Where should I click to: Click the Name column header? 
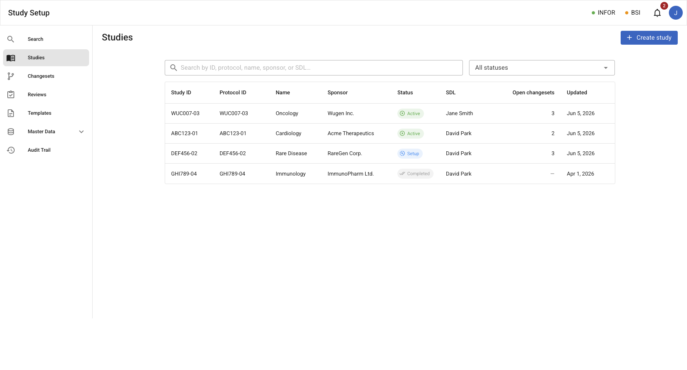[x=283, y=93]
